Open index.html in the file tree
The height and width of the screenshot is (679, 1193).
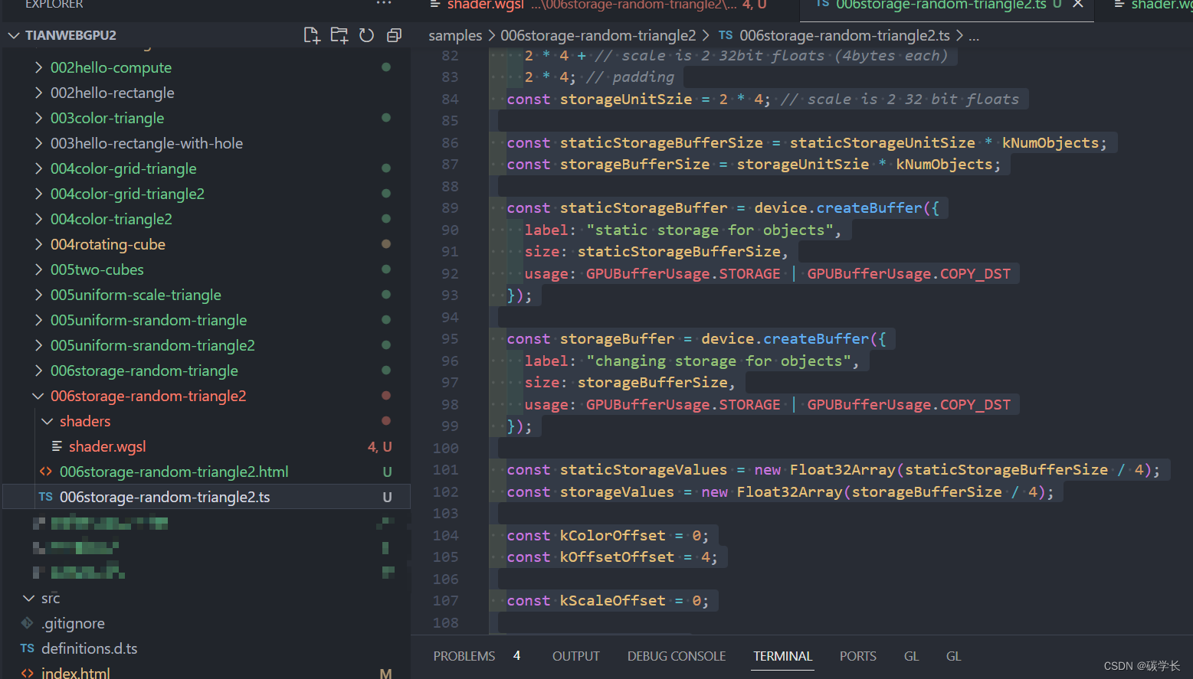pos(76,673)
